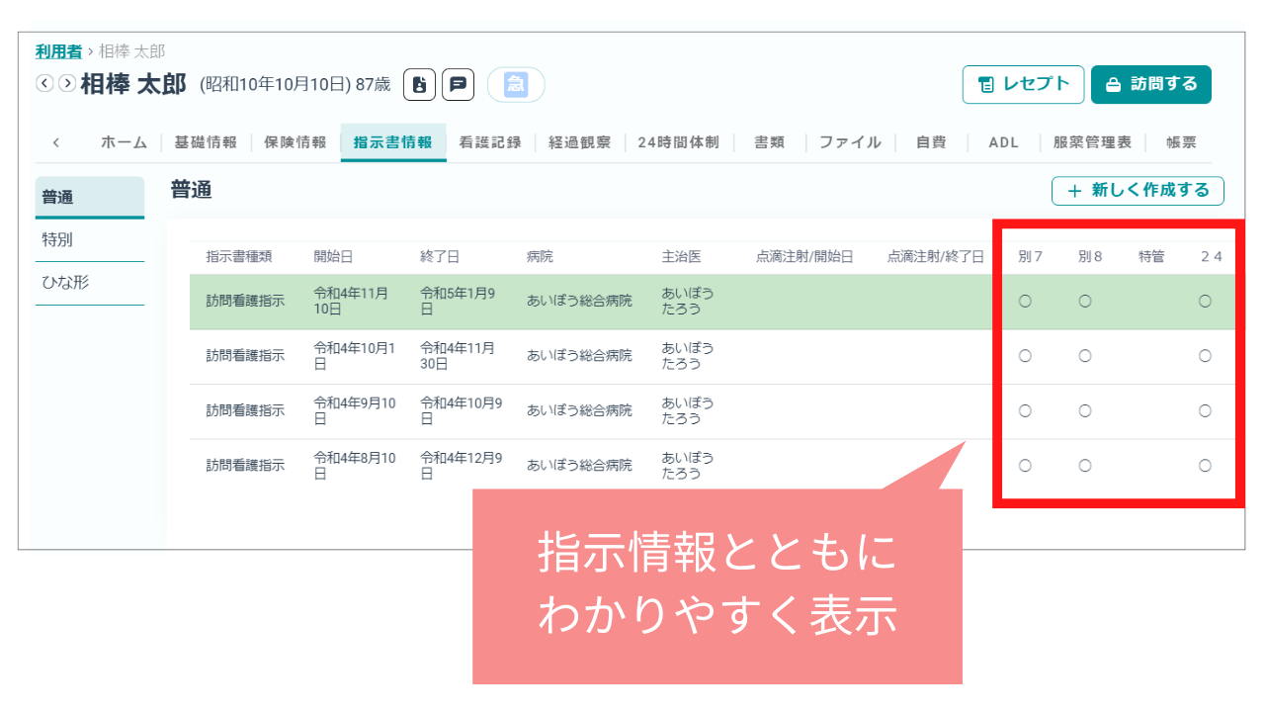Go to previous user with left arrow icon

point(44,84)
